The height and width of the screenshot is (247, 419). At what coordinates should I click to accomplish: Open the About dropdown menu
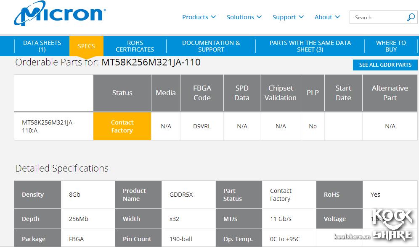(x=327, y=17)
